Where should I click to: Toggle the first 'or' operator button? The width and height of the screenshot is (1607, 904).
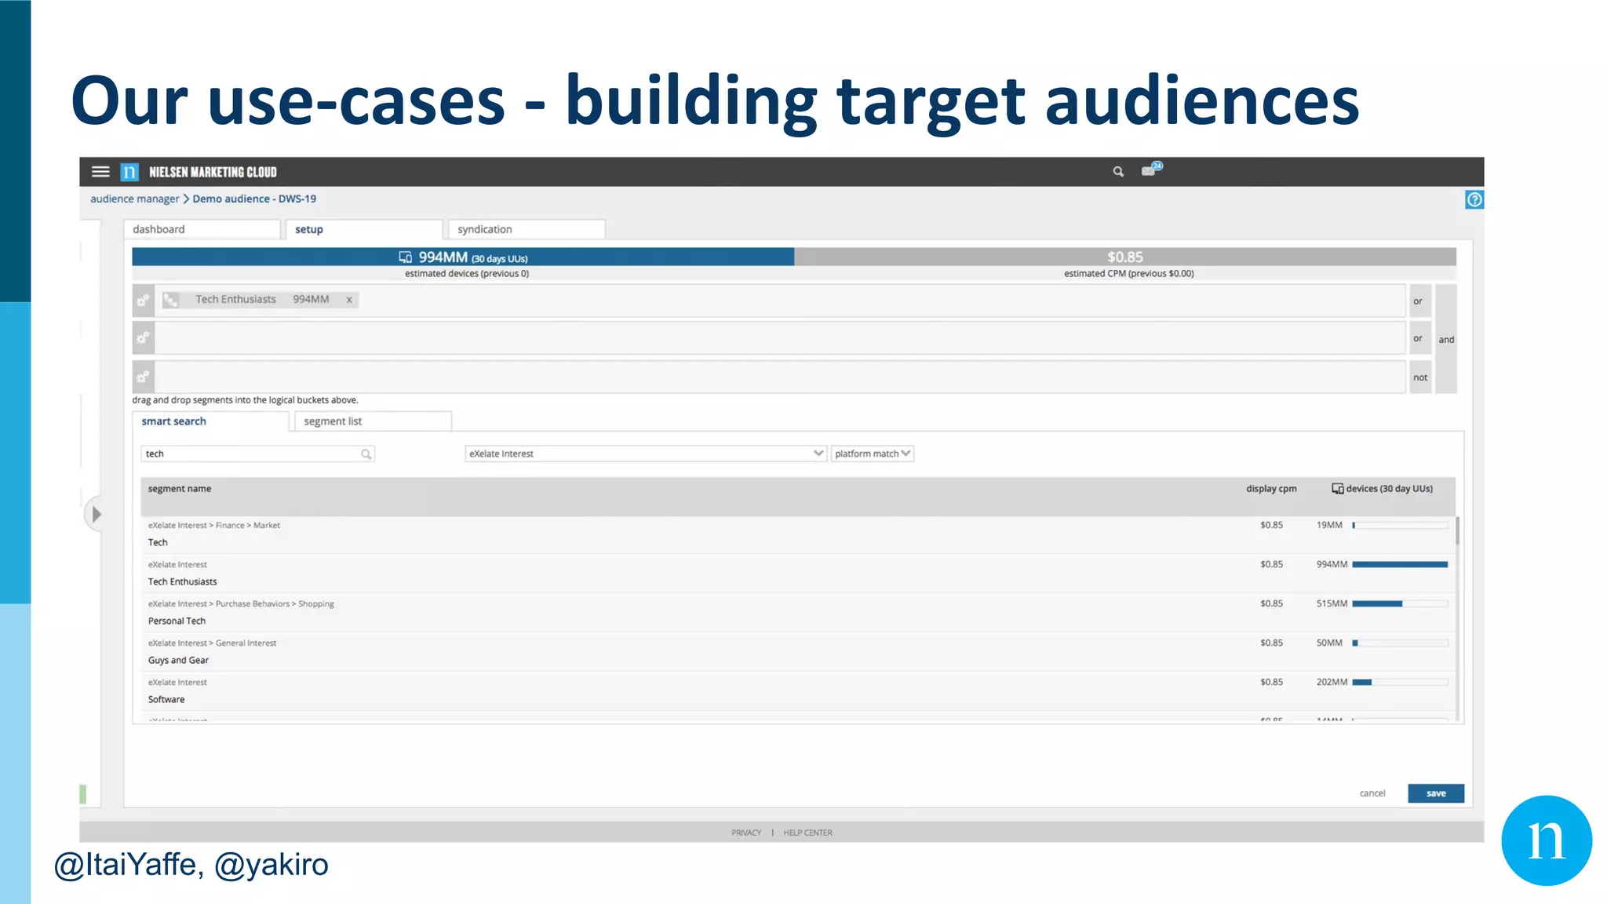pyautogui.click(x=1418, y=301)
